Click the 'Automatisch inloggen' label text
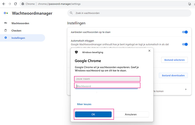This screenshot has width=195, height=125. [82, 41]
